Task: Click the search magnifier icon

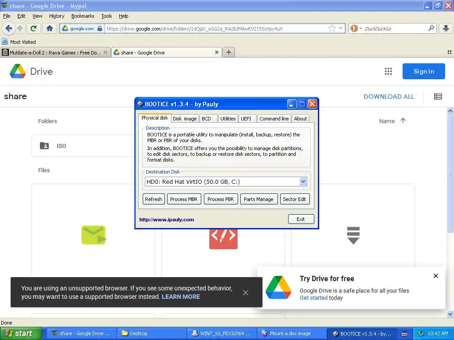Action: 431,28
